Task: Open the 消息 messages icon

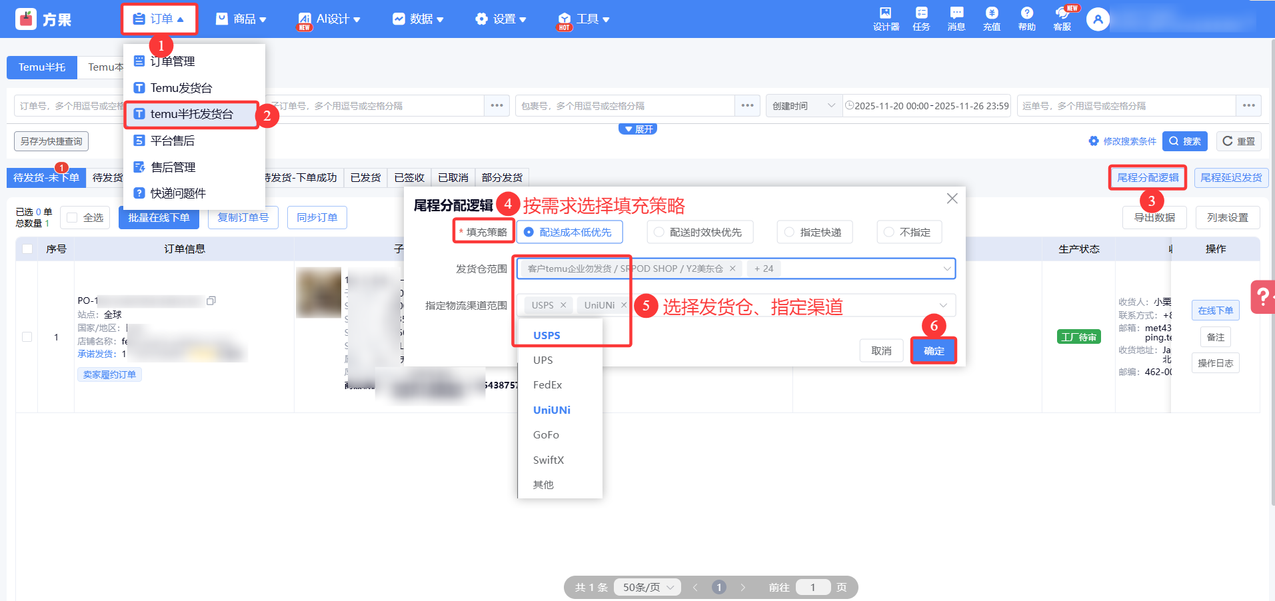Action: pyautogui.click(x=956, y=18)
